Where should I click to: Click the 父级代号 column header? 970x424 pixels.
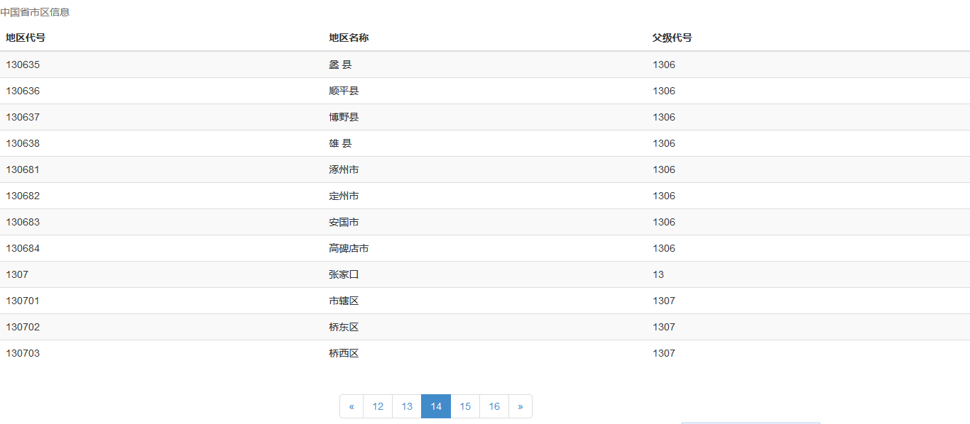(672, 38)
